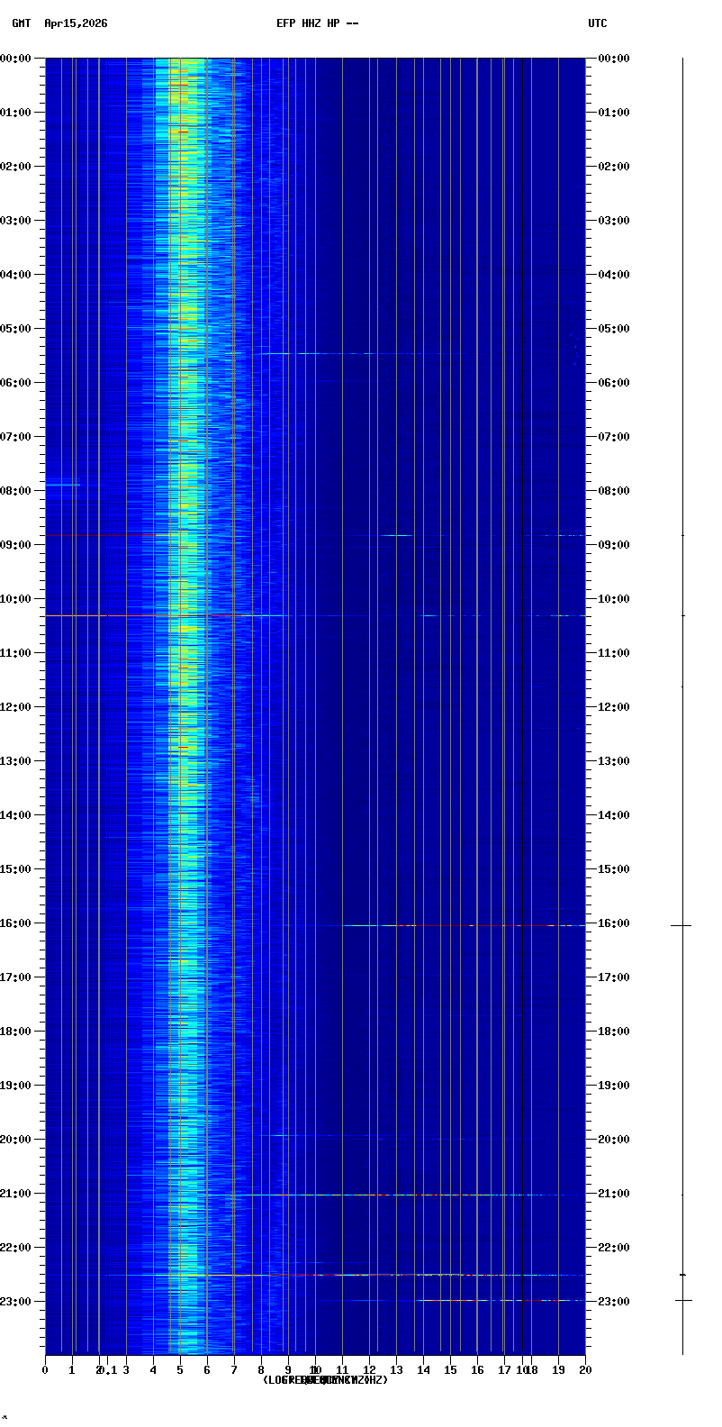The width and height of the screenshot is (722, 1427).
Task: Click the 16:00 label on right UTC axis
Action: (614, 923)
